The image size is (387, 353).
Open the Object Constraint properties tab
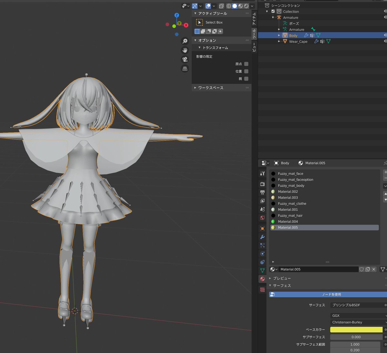(263, 262)
